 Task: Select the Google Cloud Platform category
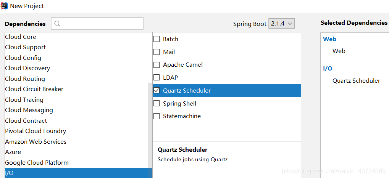tap(37, 163)
